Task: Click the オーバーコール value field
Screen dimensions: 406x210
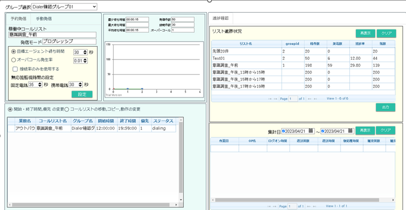Action: [x=183, y=30]
